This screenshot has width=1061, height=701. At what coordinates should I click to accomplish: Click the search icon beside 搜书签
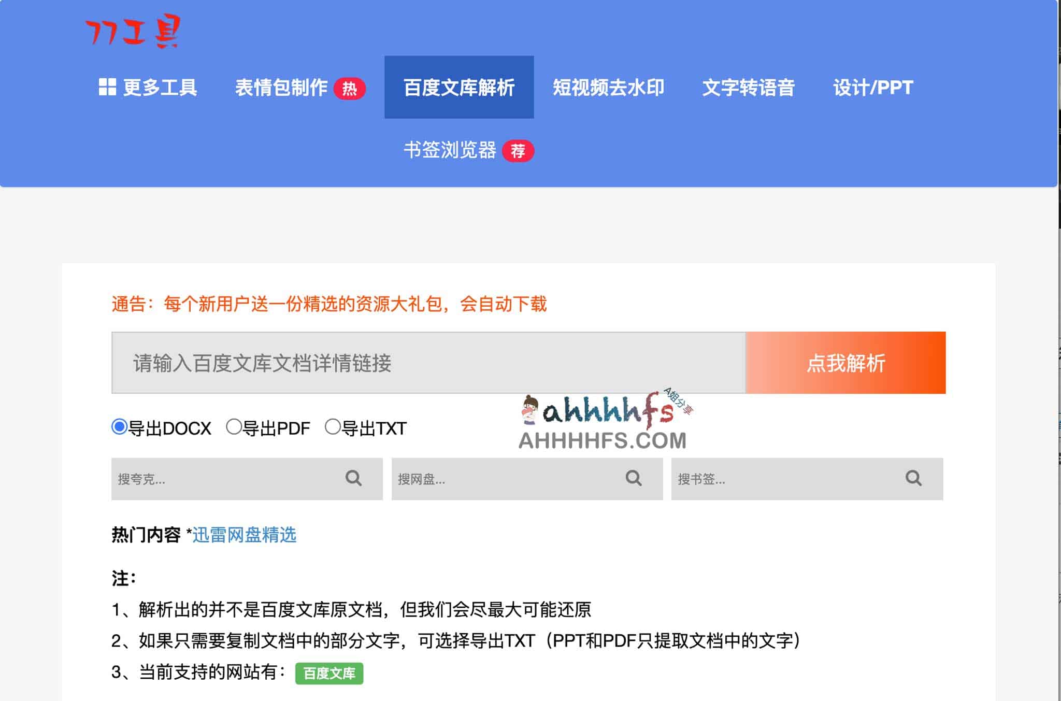click(913, 478)
